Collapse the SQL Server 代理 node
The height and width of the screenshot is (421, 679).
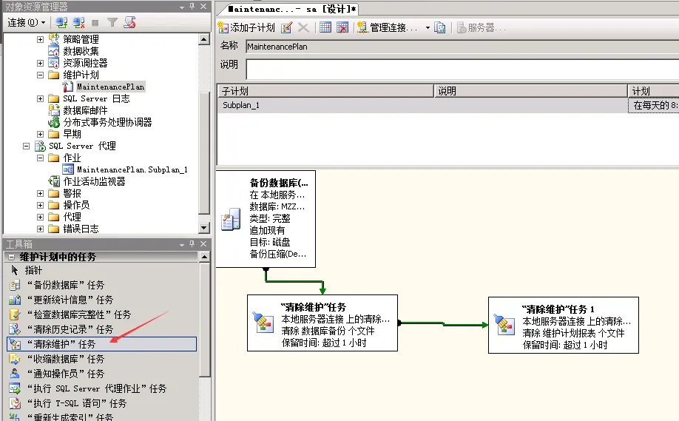[26, 146]
